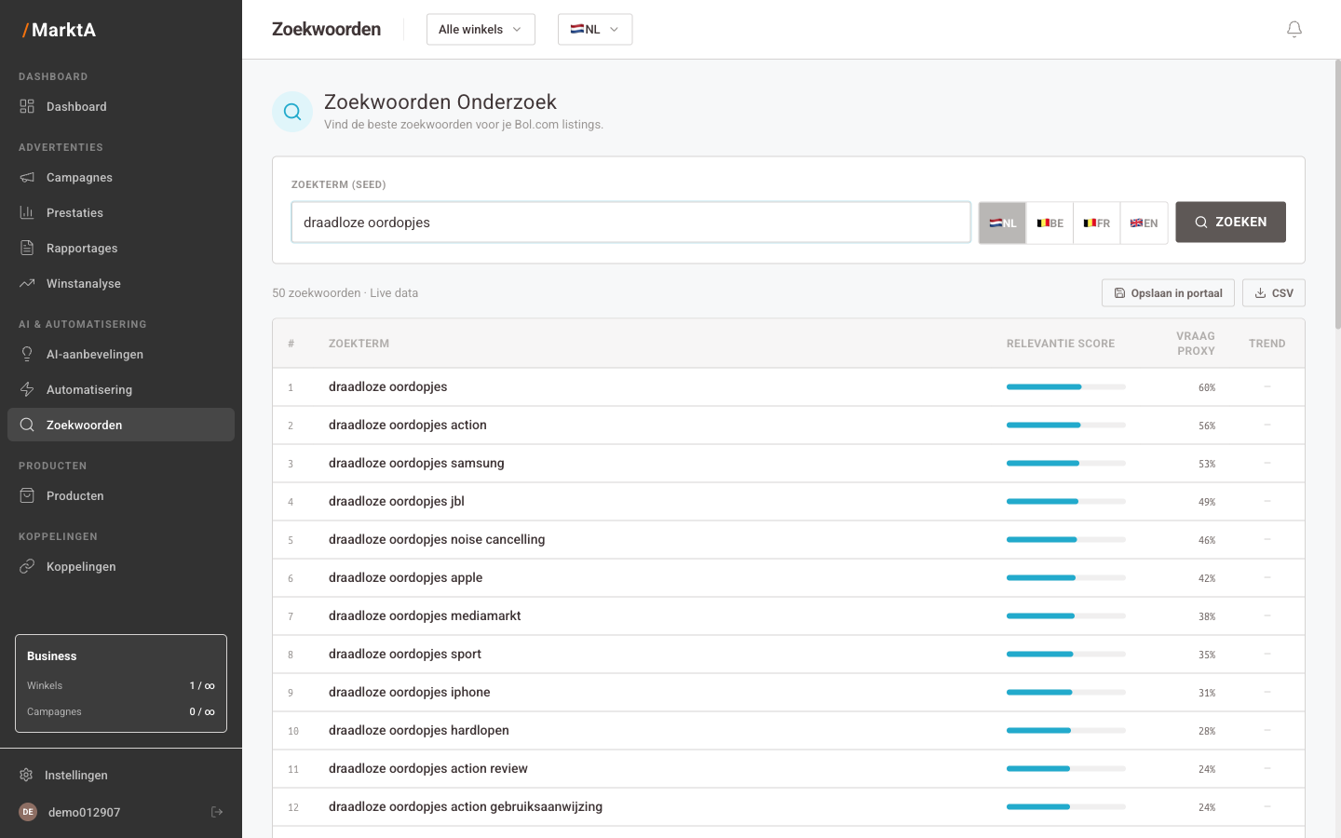Click the Winstanalyse trend arrow icon

[27, 283]
